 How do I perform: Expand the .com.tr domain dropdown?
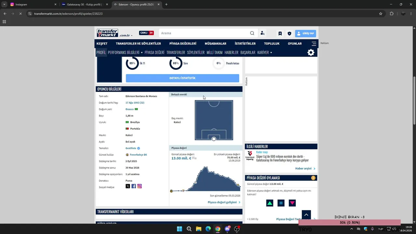coord(126,35)
